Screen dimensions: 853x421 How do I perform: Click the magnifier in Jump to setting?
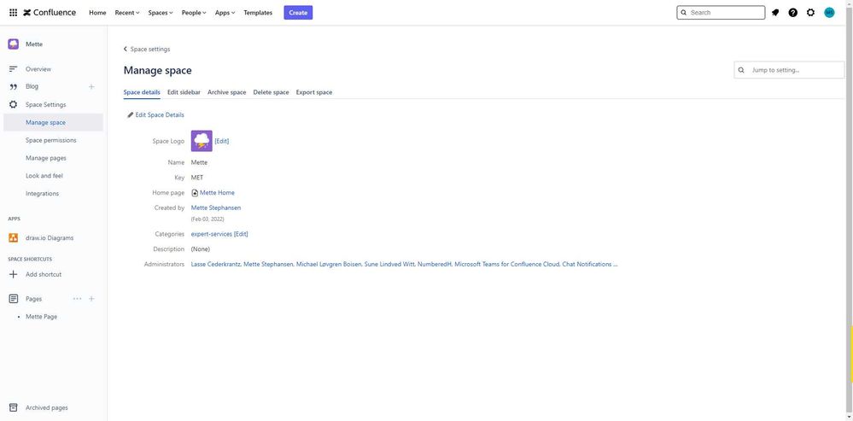pyautogui.click(x=741, y=70)
